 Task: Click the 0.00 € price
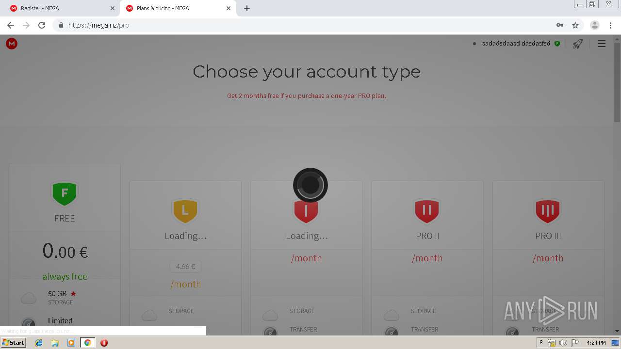click(x=65, y=251)
